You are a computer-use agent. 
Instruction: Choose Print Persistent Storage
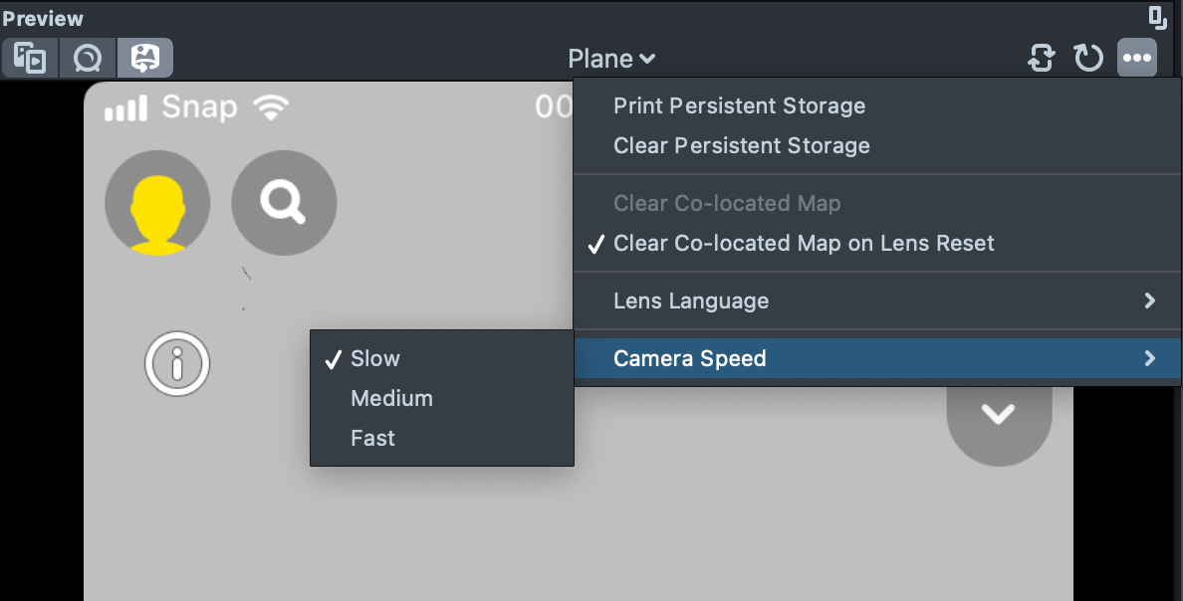[x=739, y=105]
